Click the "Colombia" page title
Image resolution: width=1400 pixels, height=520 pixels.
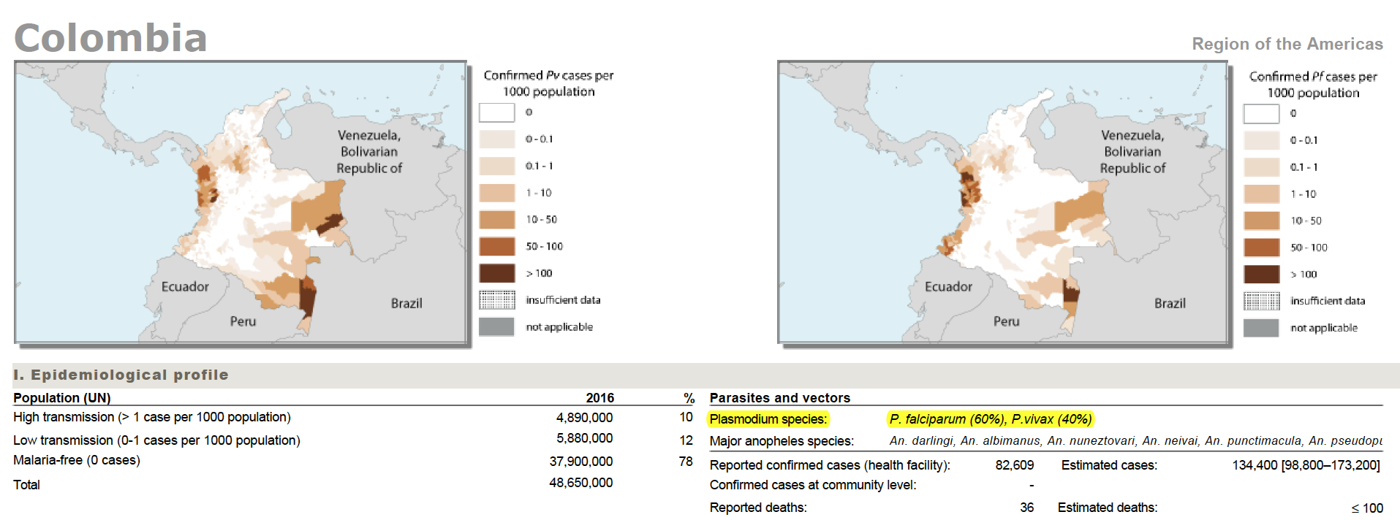tap(110, 38)
